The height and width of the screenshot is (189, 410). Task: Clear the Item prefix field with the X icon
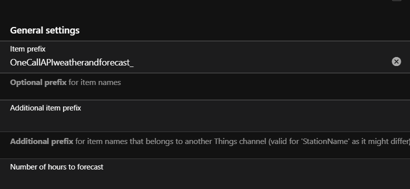[396, 61]
